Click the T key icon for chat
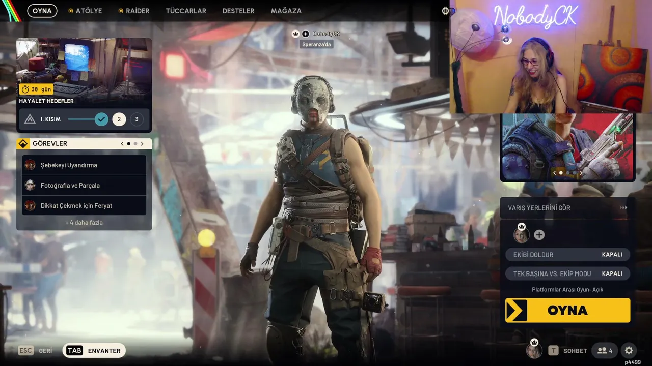Image resolution: width=652 pixels, height=366 pixels. [x=553, y=350]
